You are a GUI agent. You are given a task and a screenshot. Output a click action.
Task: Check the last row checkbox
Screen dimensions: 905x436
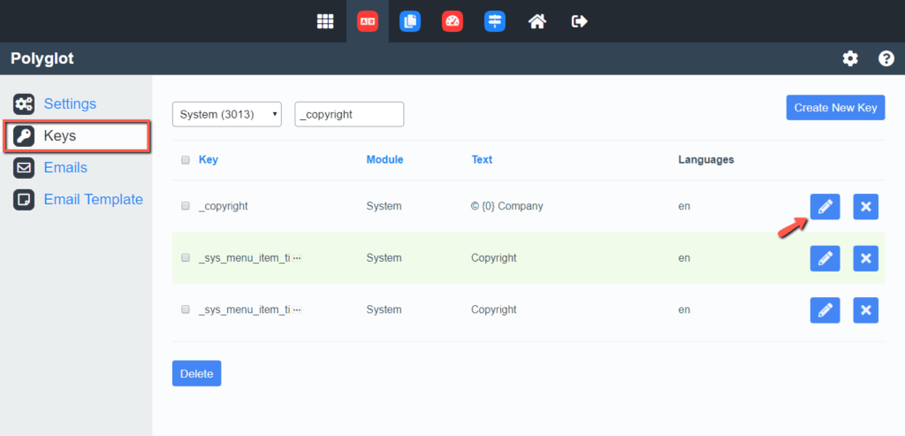[x=186, y=310]
